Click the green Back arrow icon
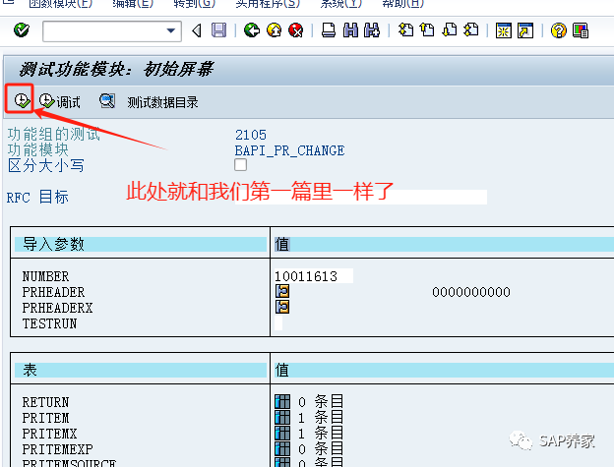 [251, 30]
